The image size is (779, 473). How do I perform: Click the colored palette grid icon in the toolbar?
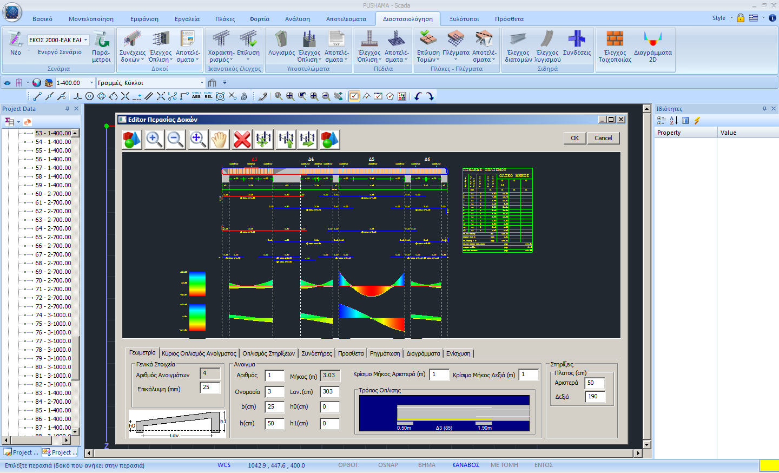coord(402,96)
